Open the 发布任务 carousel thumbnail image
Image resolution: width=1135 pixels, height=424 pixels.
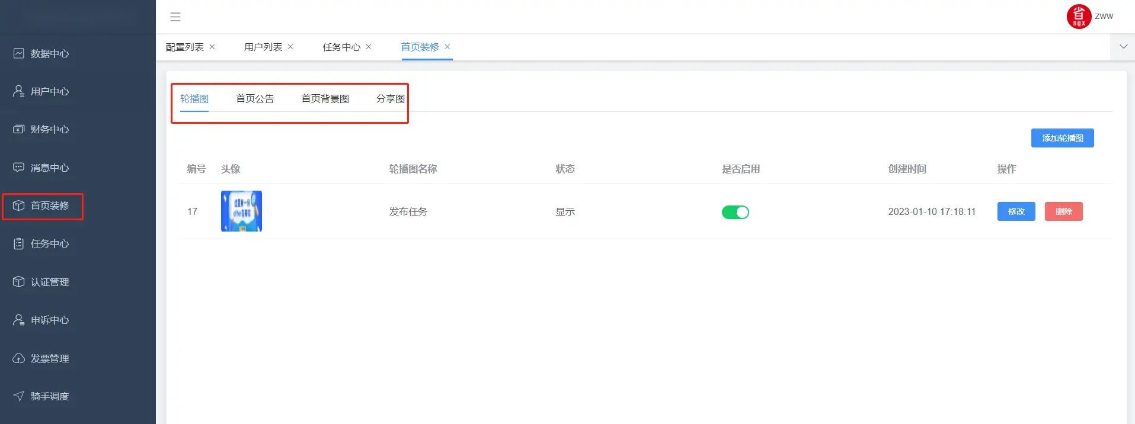click(241, 211)
